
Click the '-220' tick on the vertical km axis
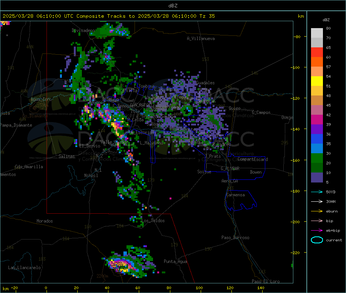[296, 253]
